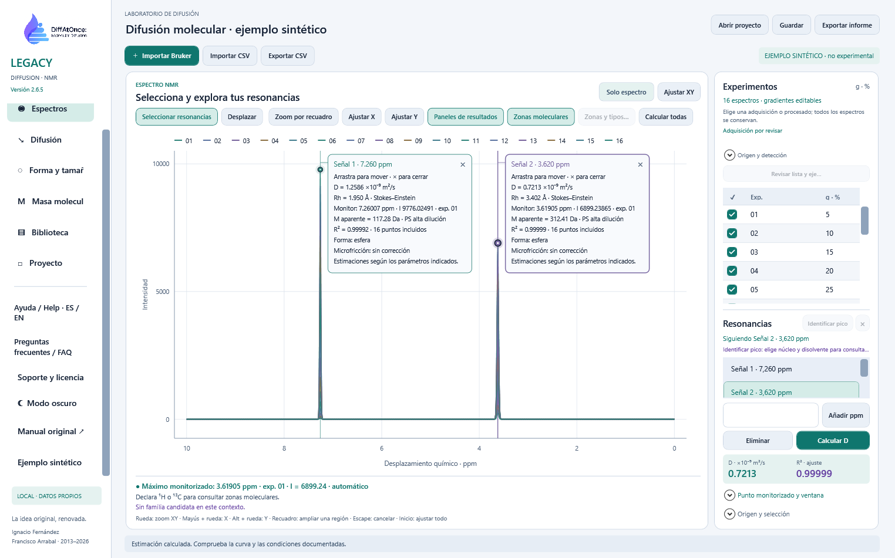Click the Forma y tamaño circle icon
This screenshot has width=895, height=558.
click(x=20, y=171)
